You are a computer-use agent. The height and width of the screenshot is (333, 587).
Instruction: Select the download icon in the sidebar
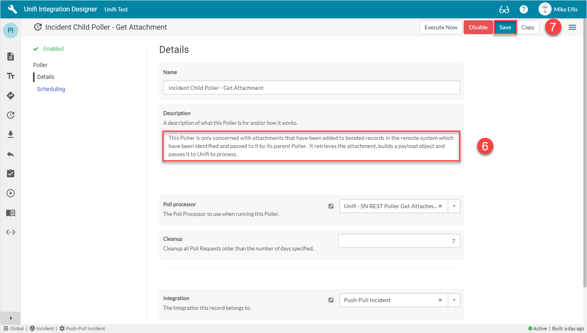[x=10, y=134]
